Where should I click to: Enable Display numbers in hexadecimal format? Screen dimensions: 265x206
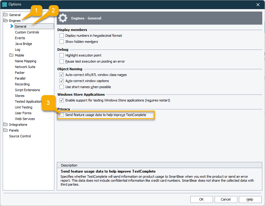pos(62,36)
